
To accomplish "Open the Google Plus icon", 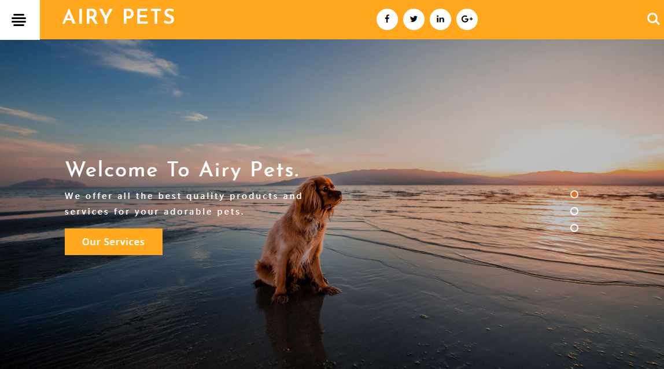I will [467, 19].
